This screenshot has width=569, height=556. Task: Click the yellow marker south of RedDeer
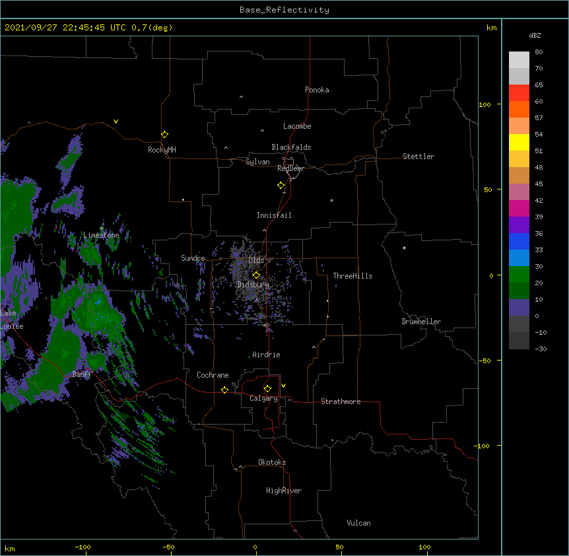pyautogui.click(x=281, y=186)
